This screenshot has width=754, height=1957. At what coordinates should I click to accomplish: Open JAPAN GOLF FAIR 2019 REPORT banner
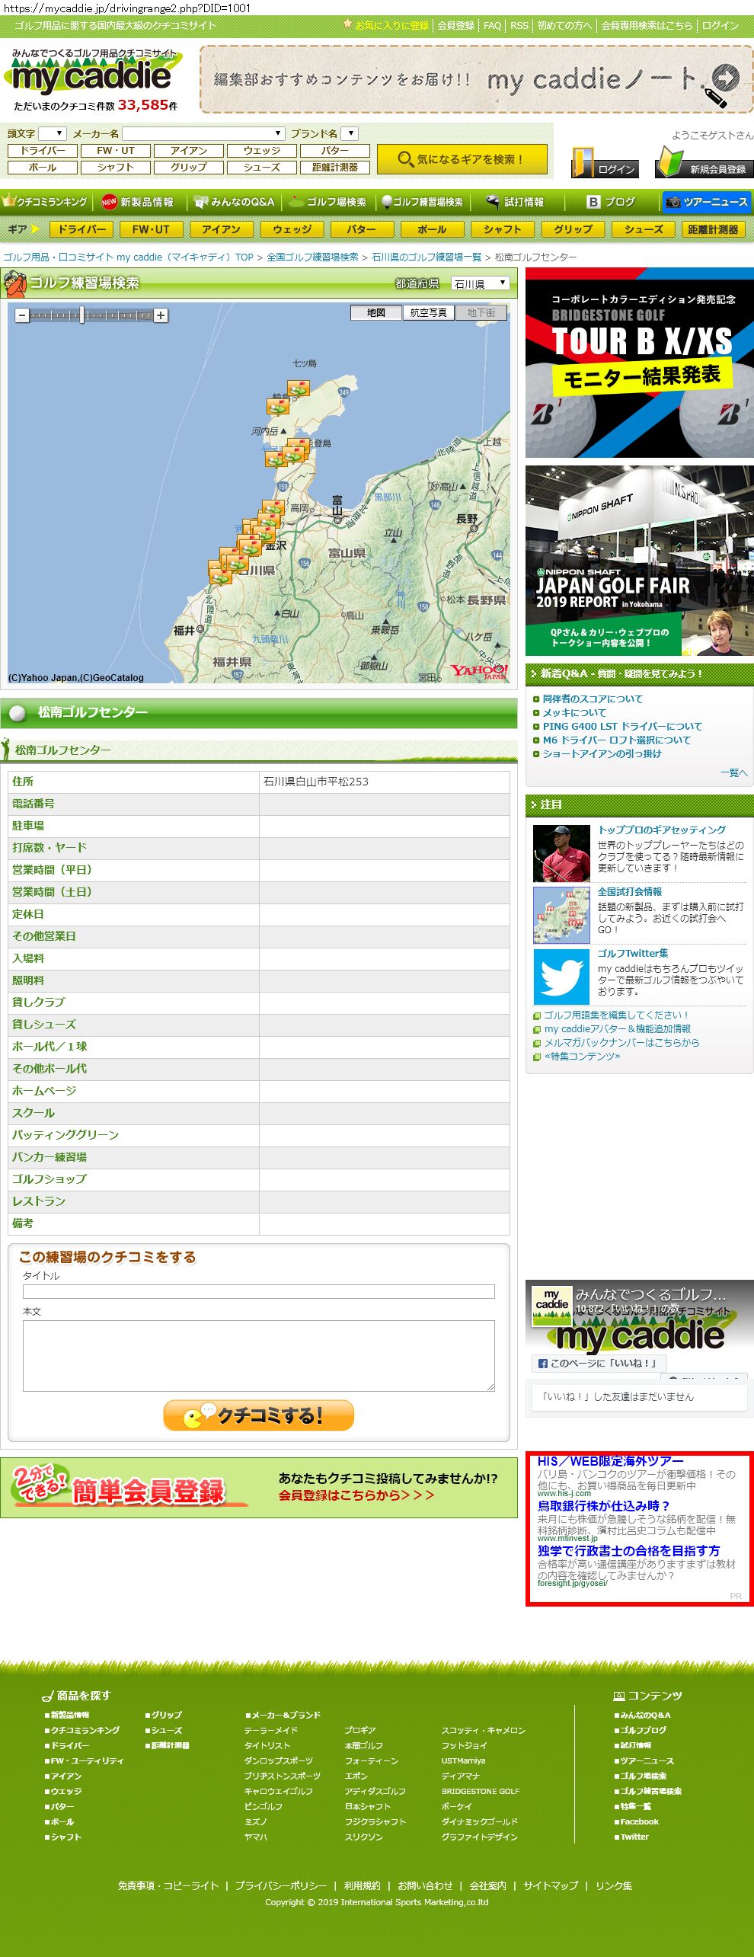640,561
